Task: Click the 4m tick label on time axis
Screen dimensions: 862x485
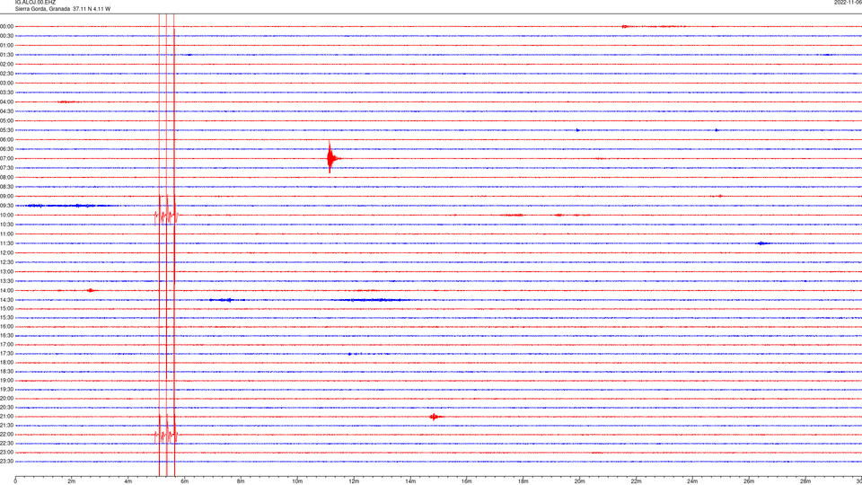Action: click(128, 481)
